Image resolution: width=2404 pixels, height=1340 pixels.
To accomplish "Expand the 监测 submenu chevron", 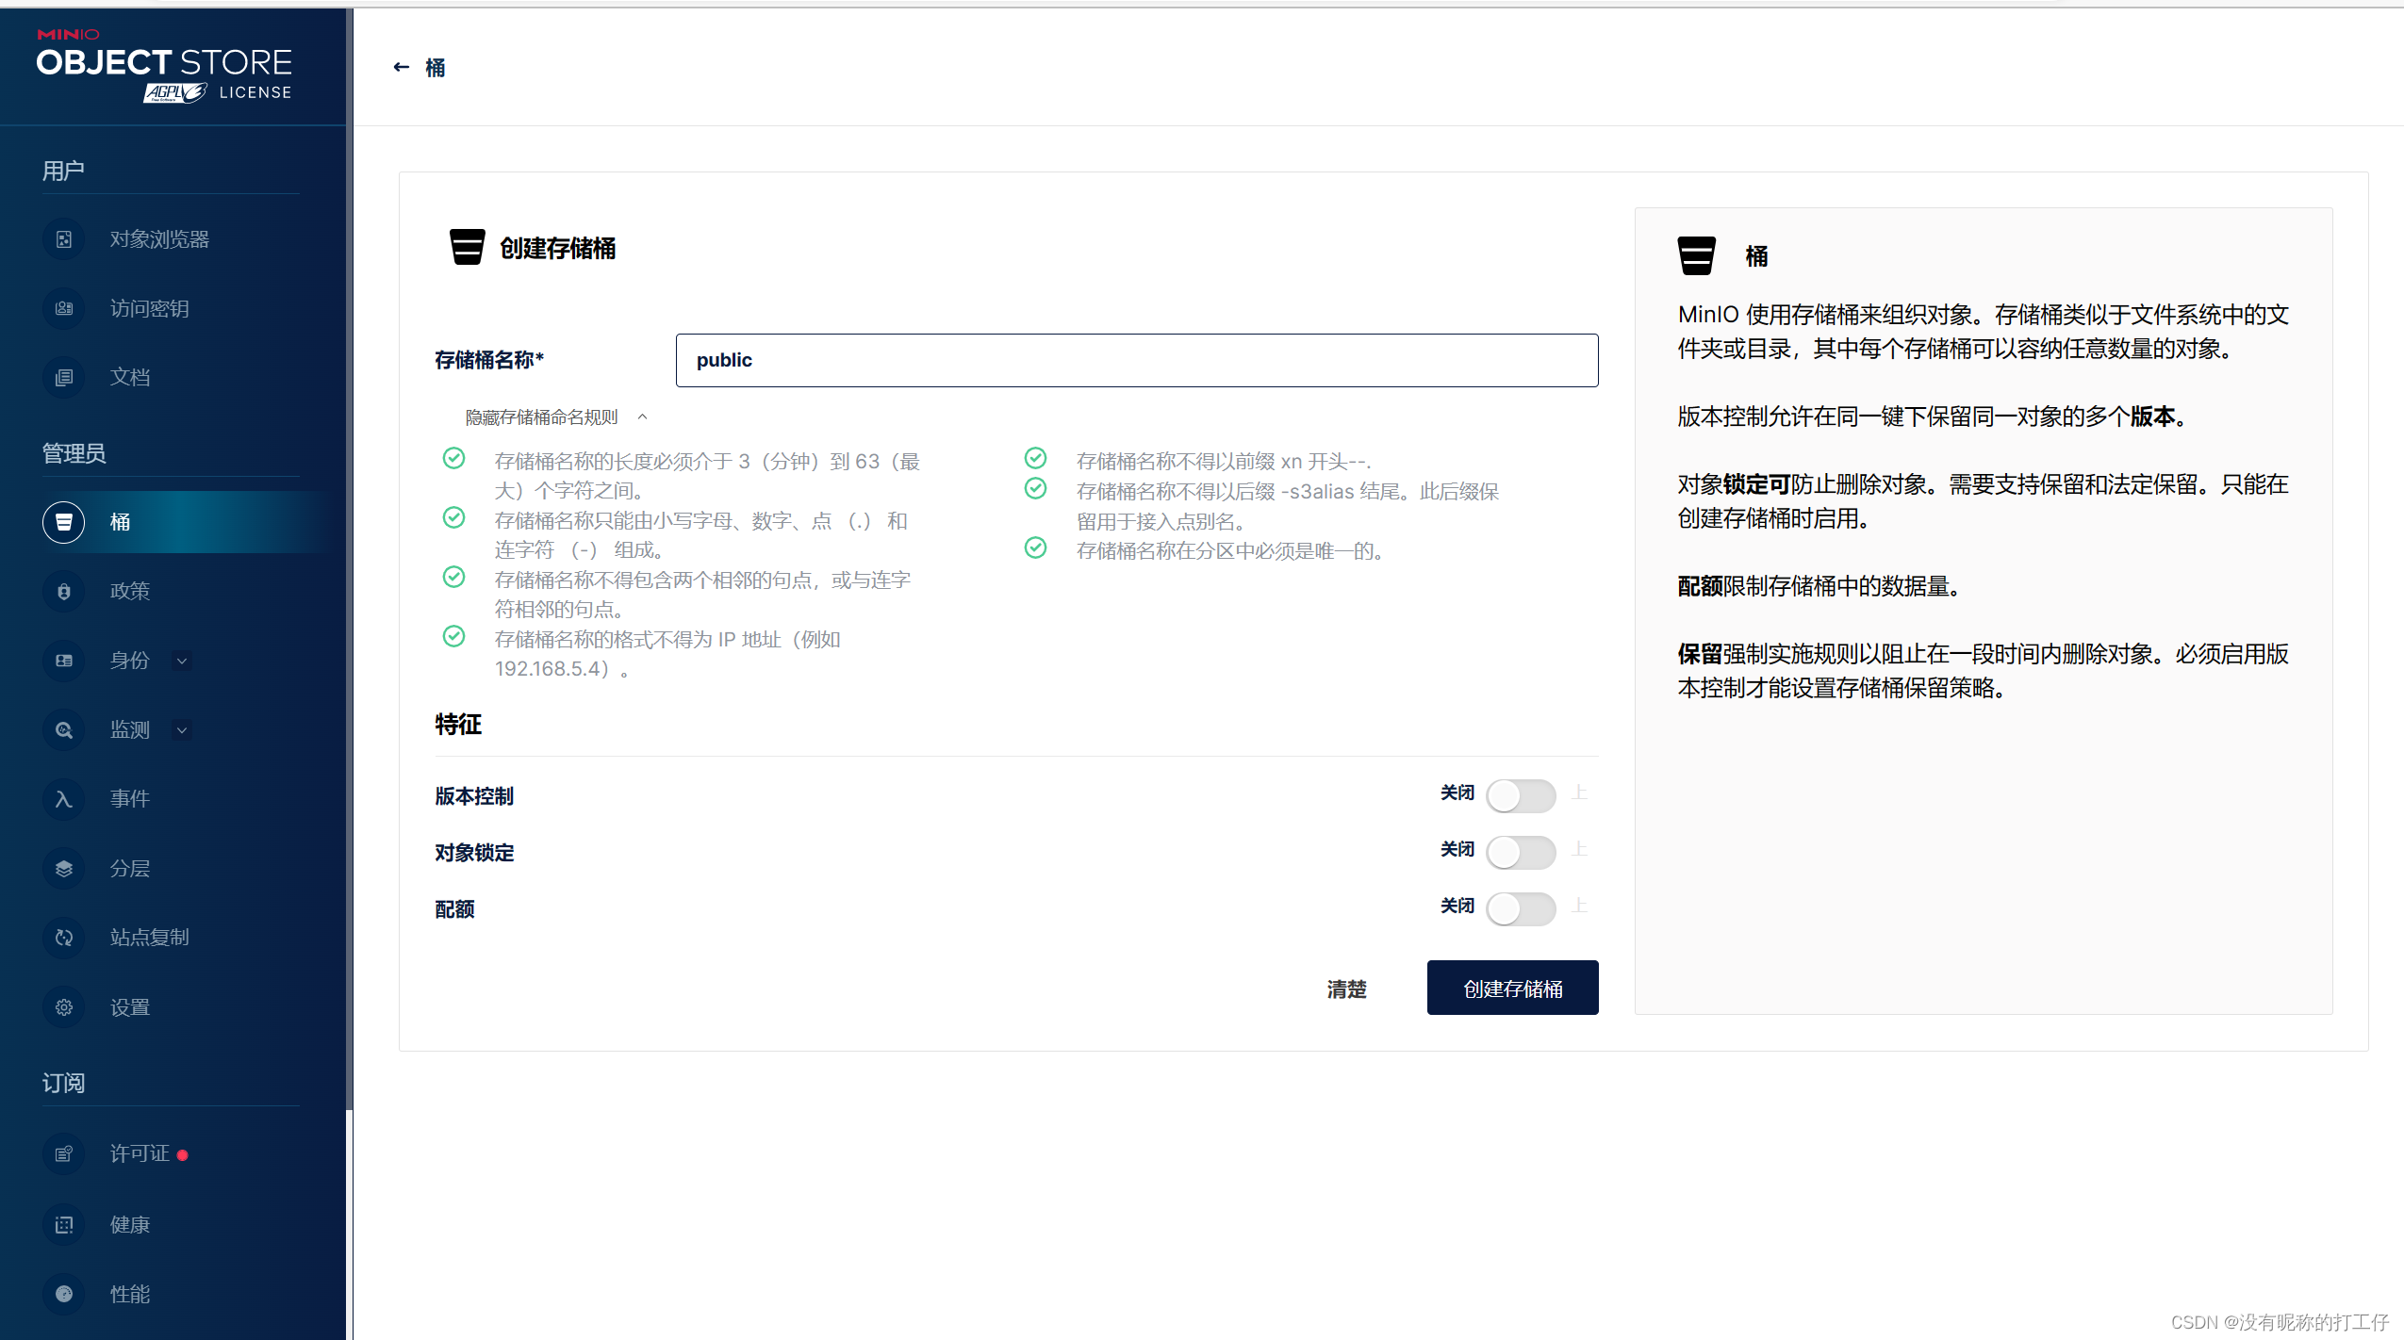I will coord(182,729).
